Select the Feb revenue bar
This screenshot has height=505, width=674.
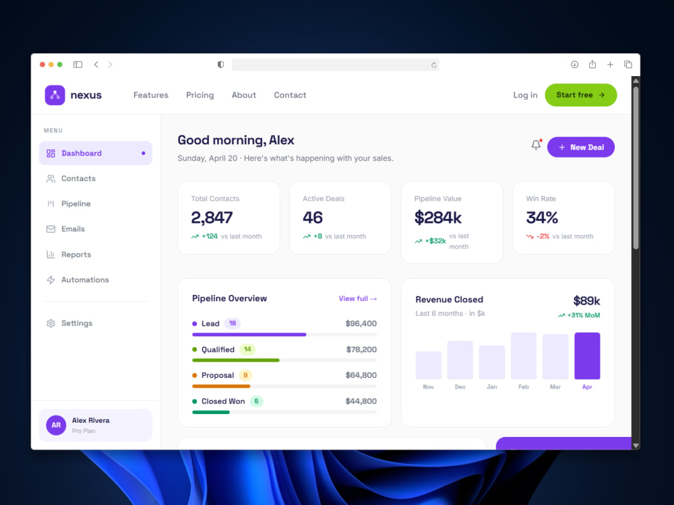(524, 356)
